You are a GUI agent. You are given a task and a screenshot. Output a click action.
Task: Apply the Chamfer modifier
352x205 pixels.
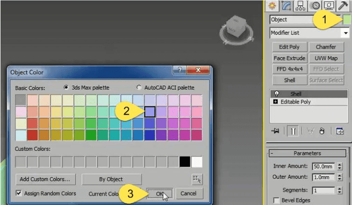pos(326,47)
